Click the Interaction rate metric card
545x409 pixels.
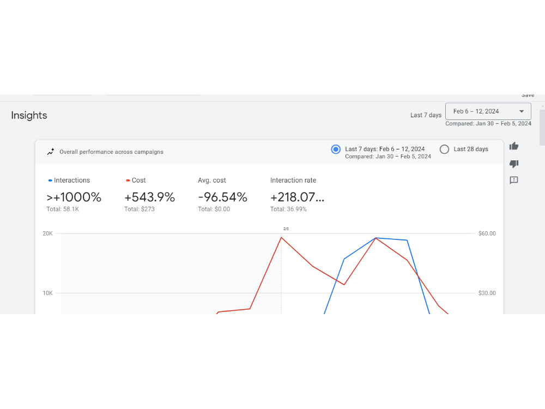click(298, 195)
